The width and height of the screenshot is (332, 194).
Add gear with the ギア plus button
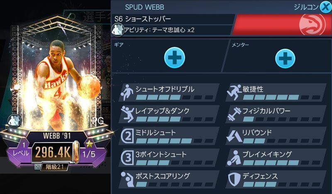(174, 58)
